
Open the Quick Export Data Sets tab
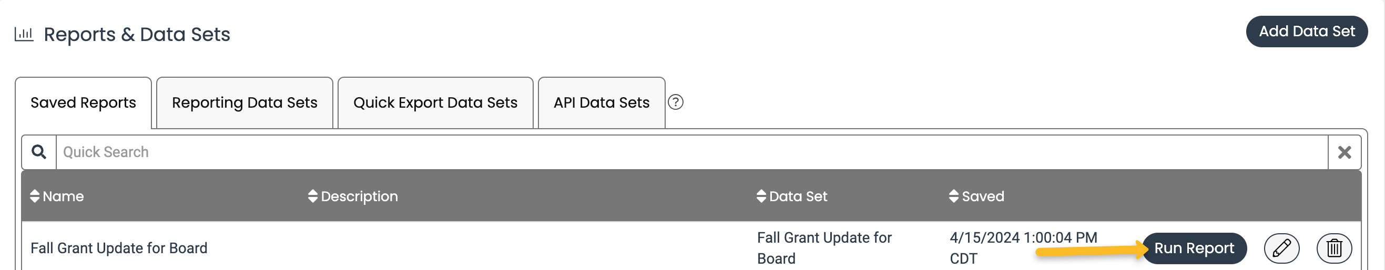point(435,102)
